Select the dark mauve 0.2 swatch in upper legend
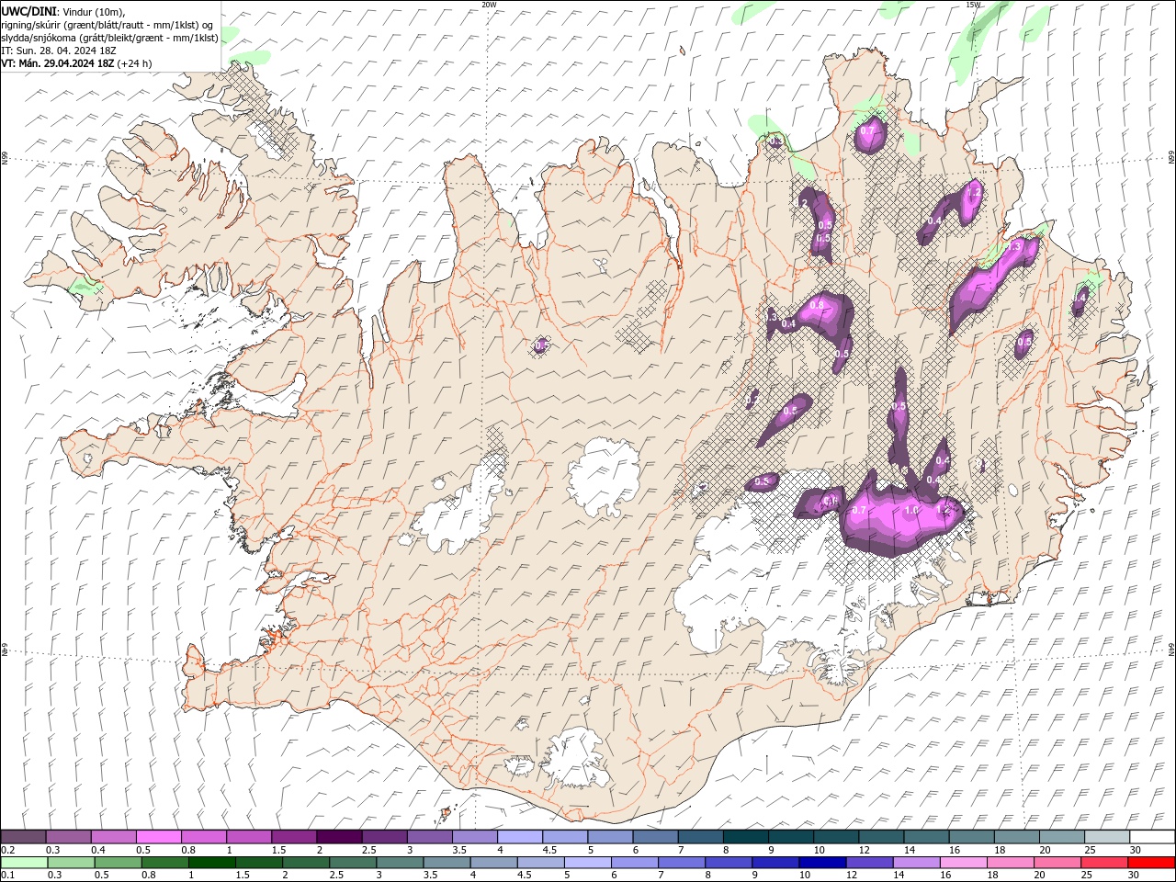This screenshot has height=882, width=1176. click(x=23, y=837)
